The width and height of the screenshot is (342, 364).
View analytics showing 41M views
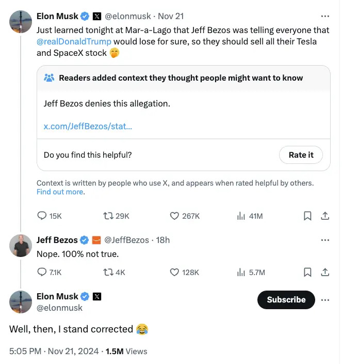[241, 216]
